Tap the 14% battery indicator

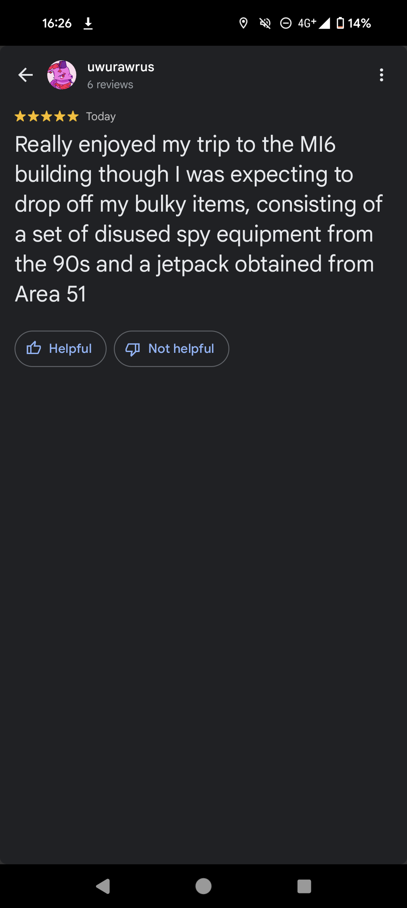[x=354, y=23]
